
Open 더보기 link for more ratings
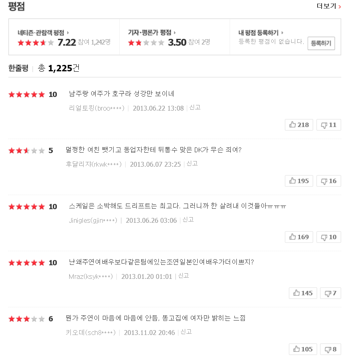pyautogui.click(x=329, y=6)
